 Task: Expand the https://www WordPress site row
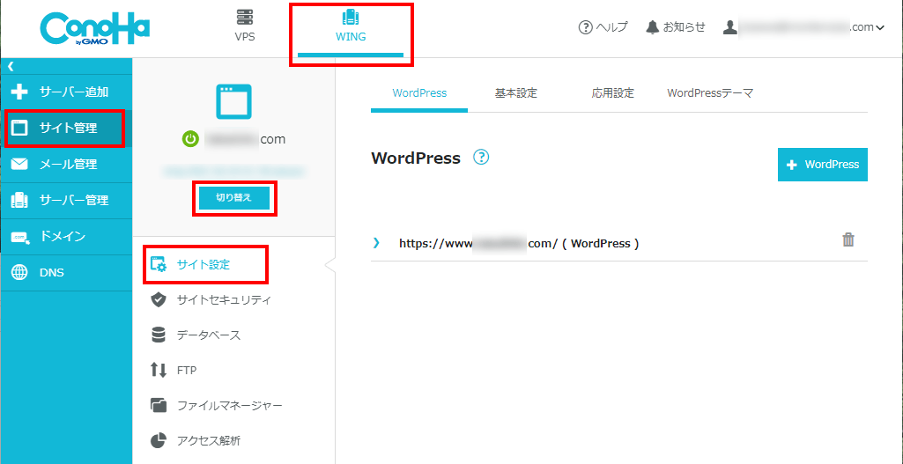(x=377, y=243)
